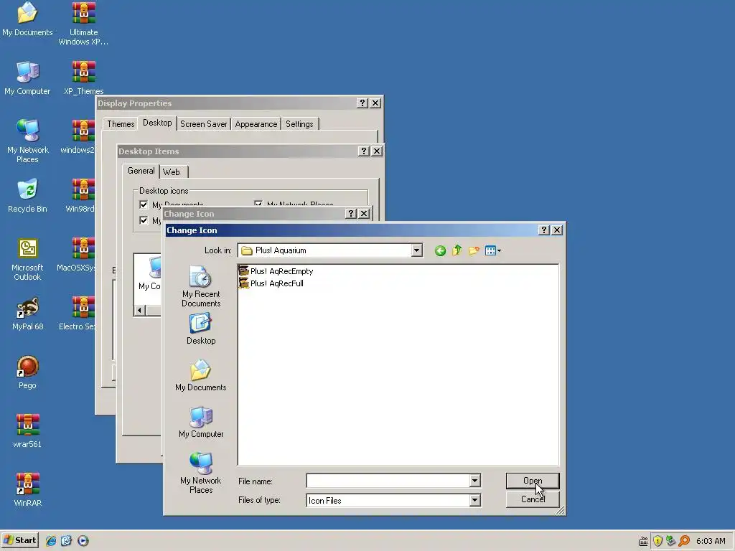This screenshot has height=551, width=735.
Task: Select Recycle Bin desktop icon
Action: pyautogui.click(x=28, y=196)
